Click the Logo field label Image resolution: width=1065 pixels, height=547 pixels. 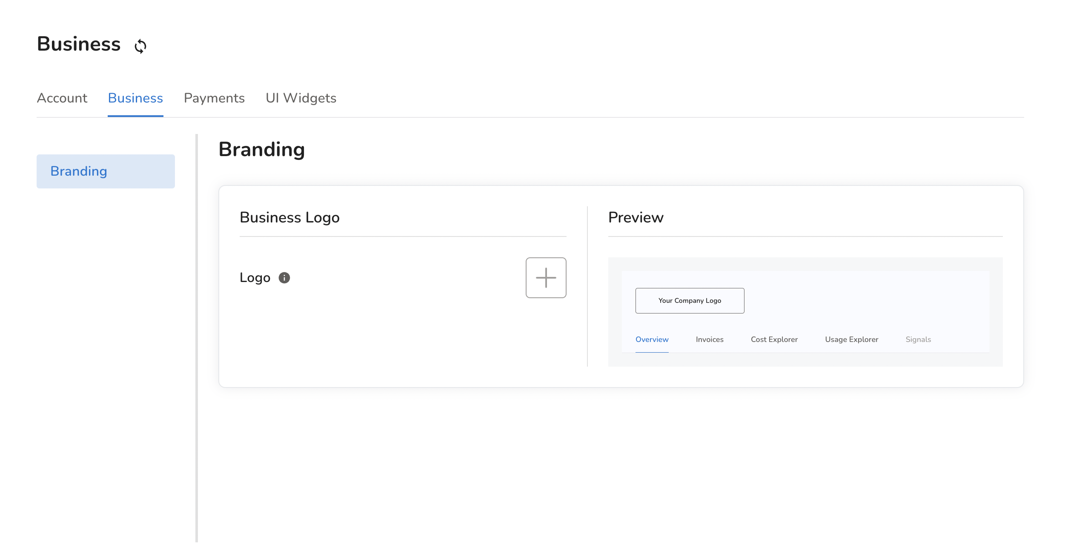(x=255, y=278)
